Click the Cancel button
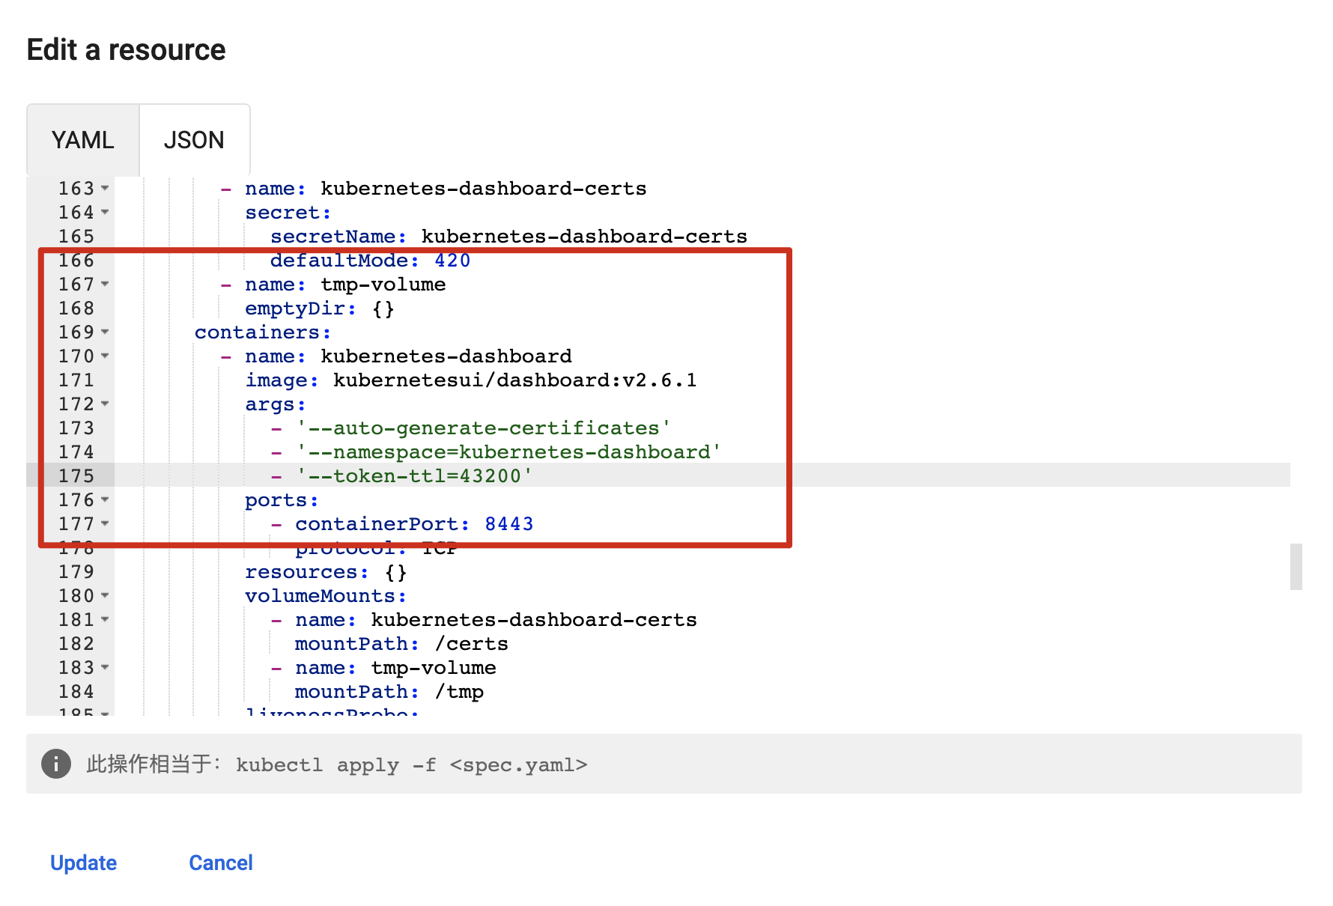This screenshot has height=906, width=1333. coord(220,863)
